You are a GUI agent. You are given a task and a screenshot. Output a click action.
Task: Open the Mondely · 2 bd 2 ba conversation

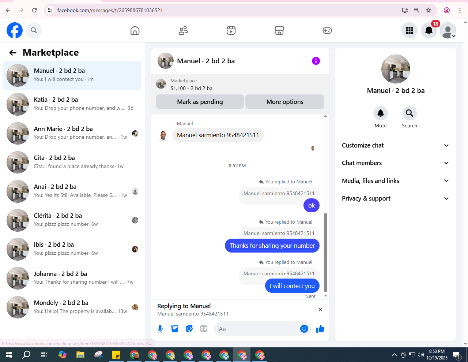tap(72, 307)
